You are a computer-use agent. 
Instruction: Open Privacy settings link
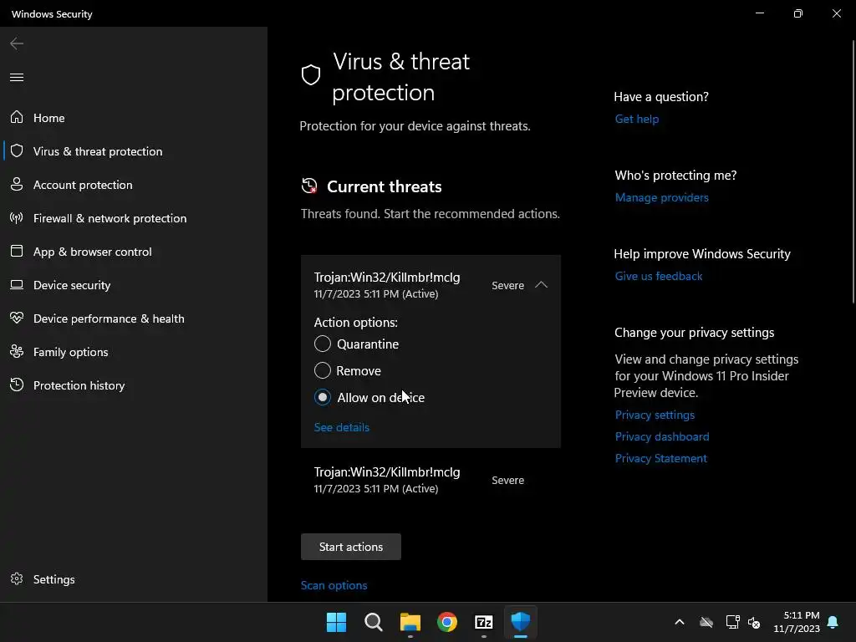click(655, 415)
